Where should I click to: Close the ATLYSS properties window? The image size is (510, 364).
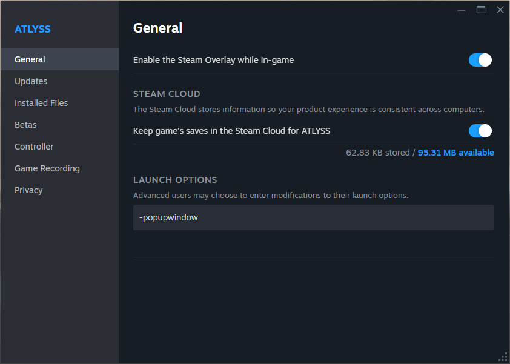tap(500, 10)
